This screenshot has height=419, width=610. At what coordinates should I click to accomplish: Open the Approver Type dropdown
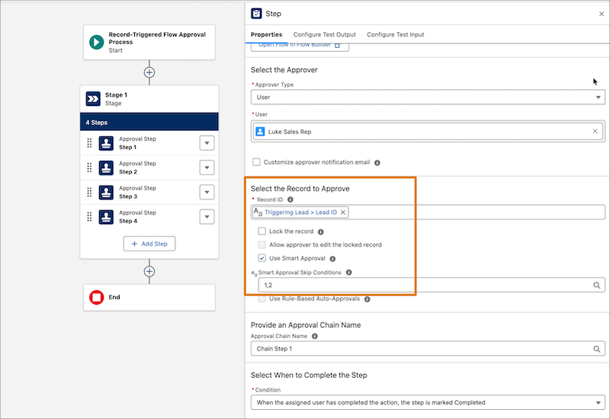pyautogui.click(x=428, y=98)
